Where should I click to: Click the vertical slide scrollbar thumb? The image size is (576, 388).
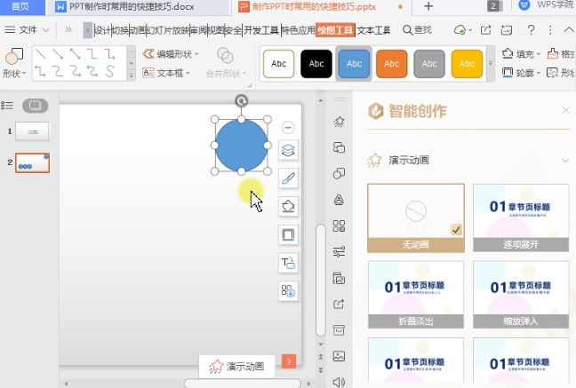coord(321,280)
